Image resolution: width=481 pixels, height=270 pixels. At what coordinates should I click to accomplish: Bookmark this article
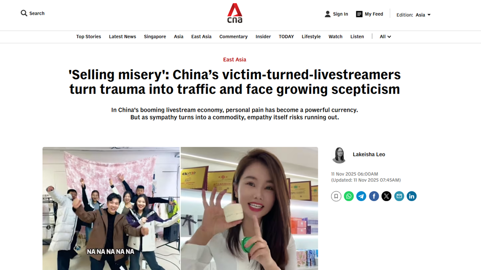(x=336, y=196)
